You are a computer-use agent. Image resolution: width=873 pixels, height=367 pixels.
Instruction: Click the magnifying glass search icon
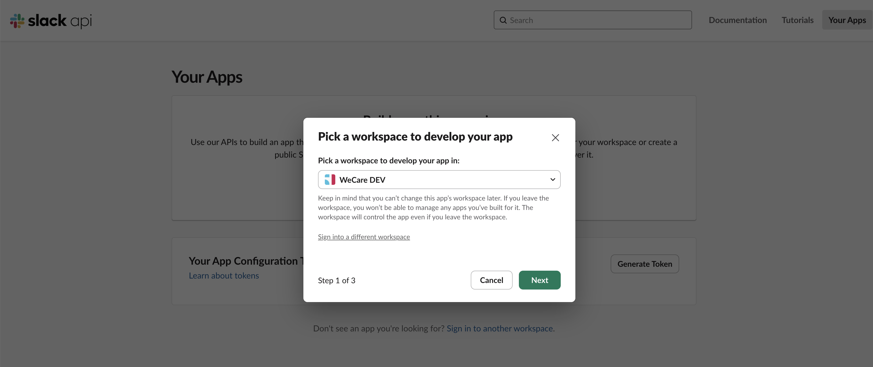tap(503, 20)
